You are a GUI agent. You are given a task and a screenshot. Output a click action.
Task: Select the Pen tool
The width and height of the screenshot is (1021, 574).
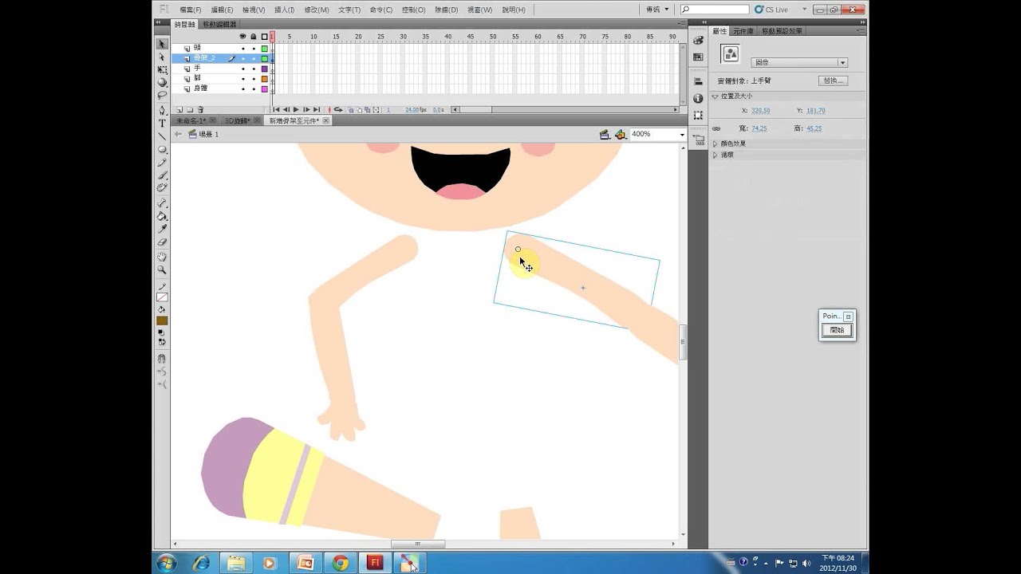162,110
